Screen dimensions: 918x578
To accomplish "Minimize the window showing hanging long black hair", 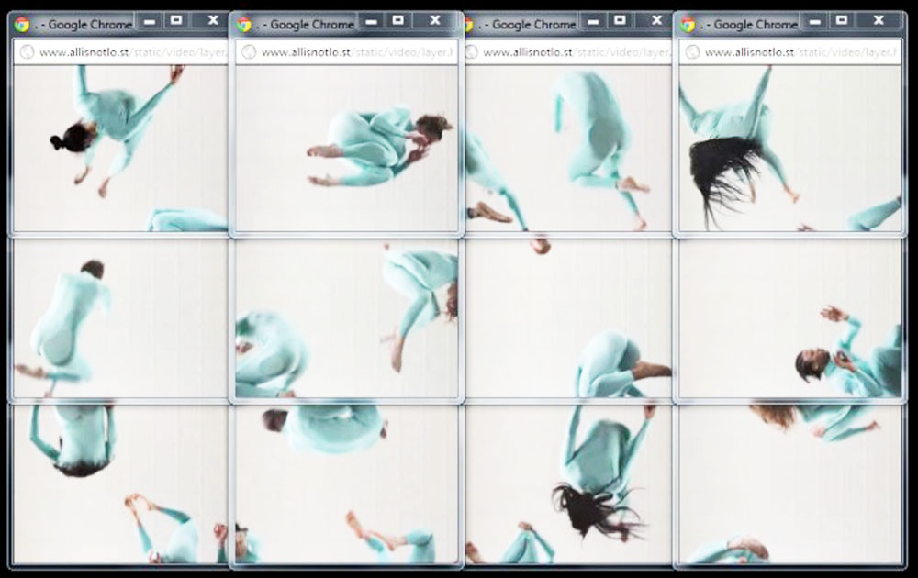I will tap(815, 21).
